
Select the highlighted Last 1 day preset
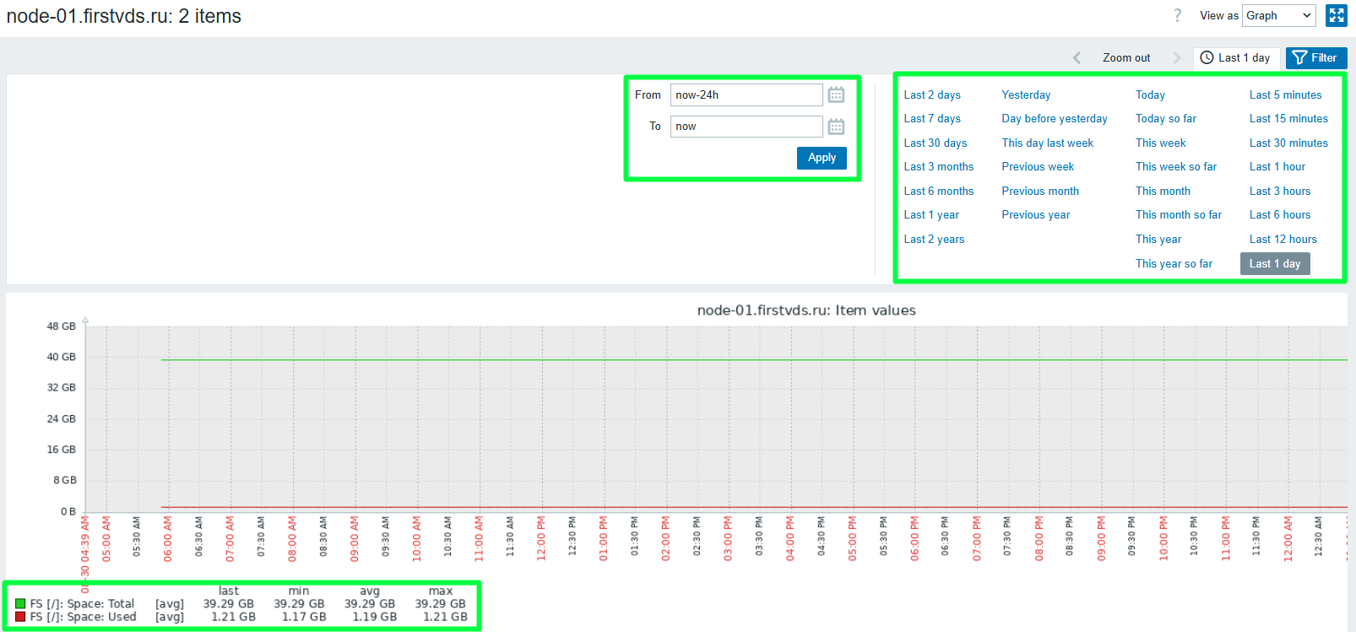(1275, 264)
